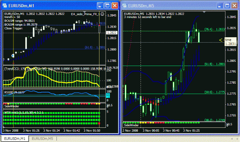Click the EA_siobi_Prime_FX label on M1 chart
The image size is (240, 142).
(85, 14)
